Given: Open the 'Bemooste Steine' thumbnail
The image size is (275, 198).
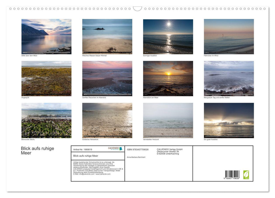Looking at the screenshot, I should pyautogui.click(x=46, y=120).
